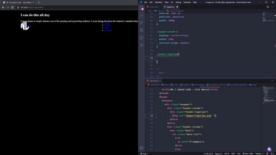Close the NL Speed Code browser tab
276x155 pixels.
pyautogui.click(x=33, y=3)
